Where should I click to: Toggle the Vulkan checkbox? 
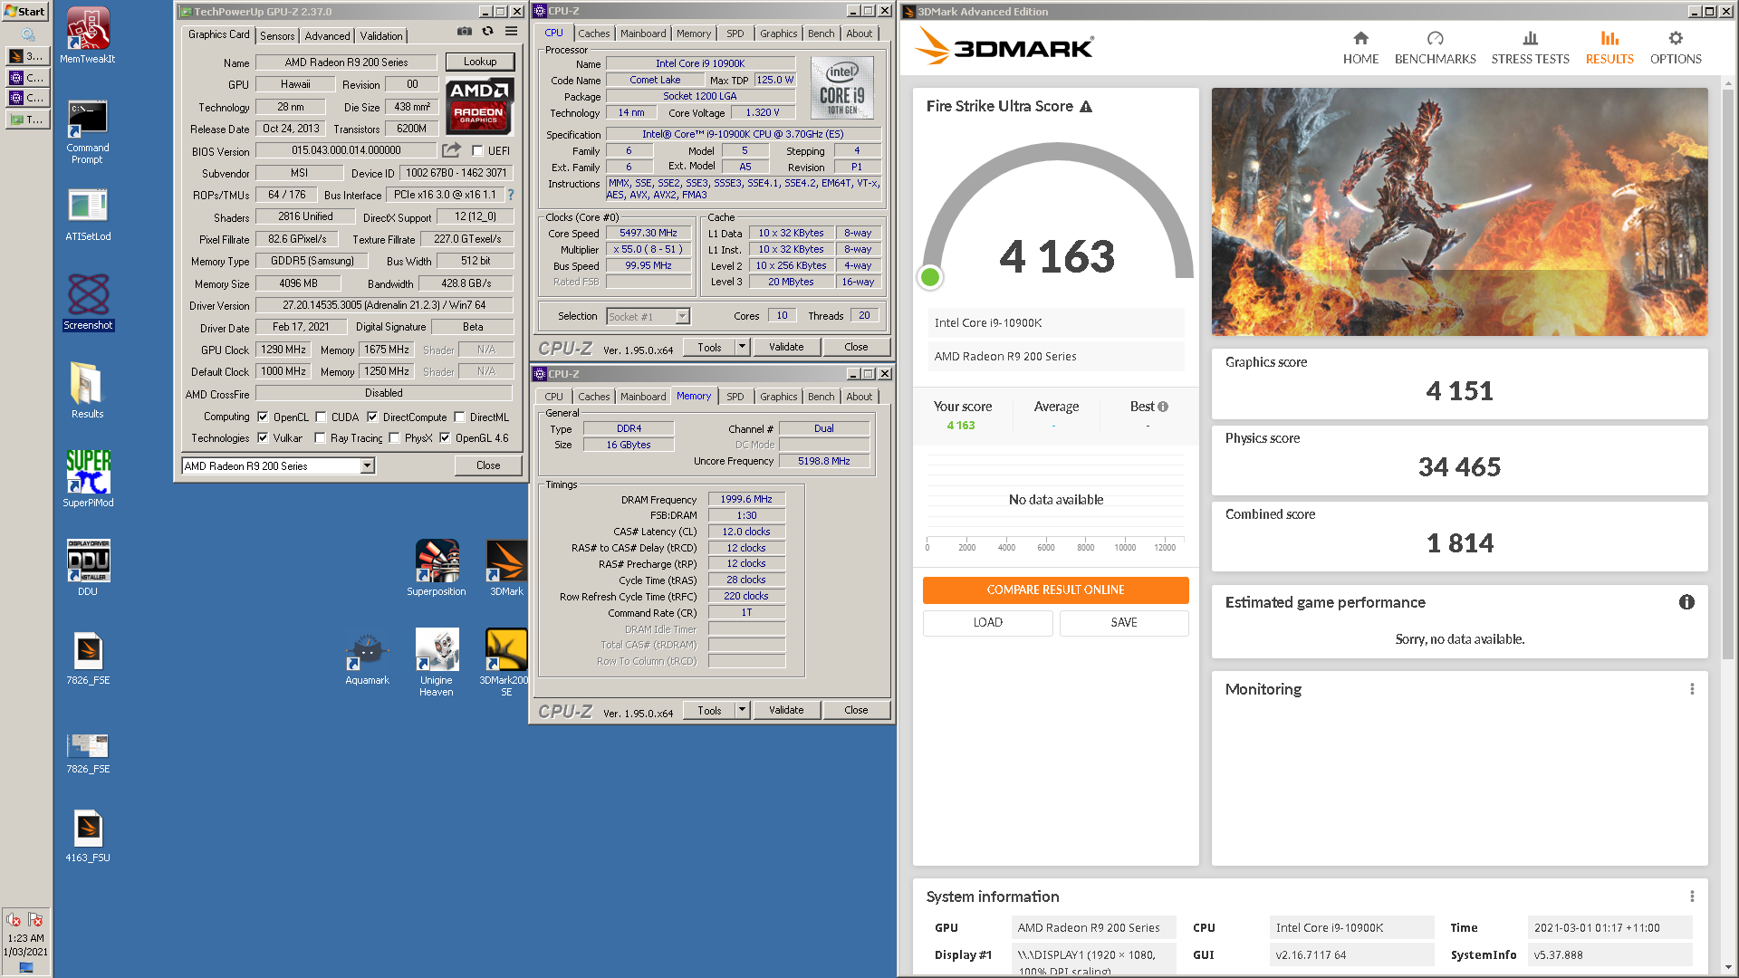point(263,438)
